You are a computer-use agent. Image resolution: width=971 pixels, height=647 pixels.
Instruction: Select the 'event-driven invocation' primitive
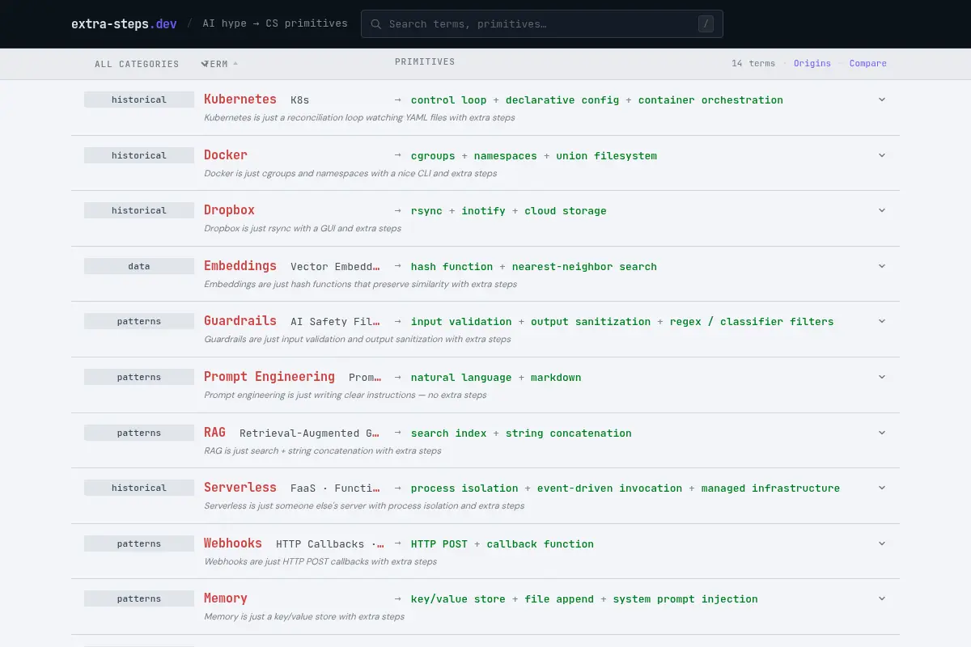click(610, 488)
